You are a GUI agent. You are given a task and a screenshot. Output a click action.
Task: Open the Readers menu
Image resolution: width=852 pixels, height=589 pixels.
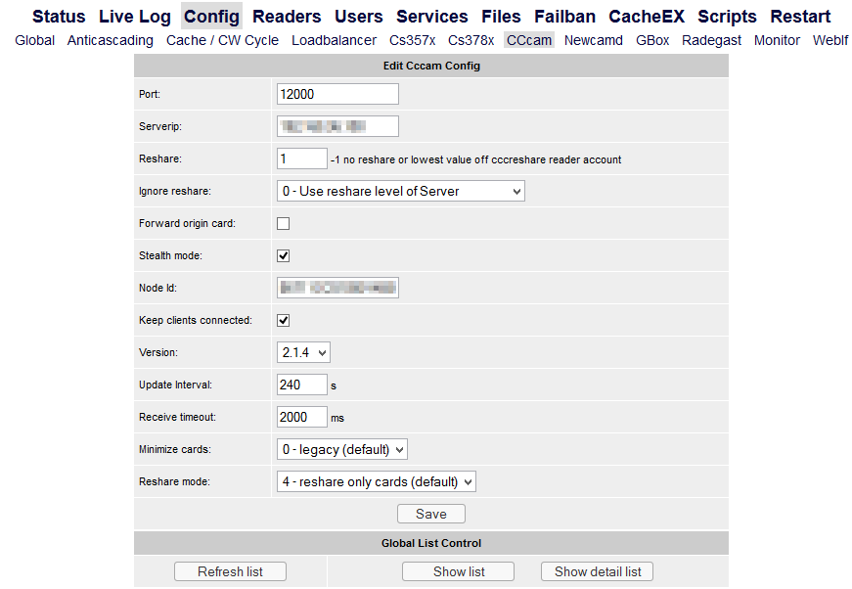(x=287, y=17)
